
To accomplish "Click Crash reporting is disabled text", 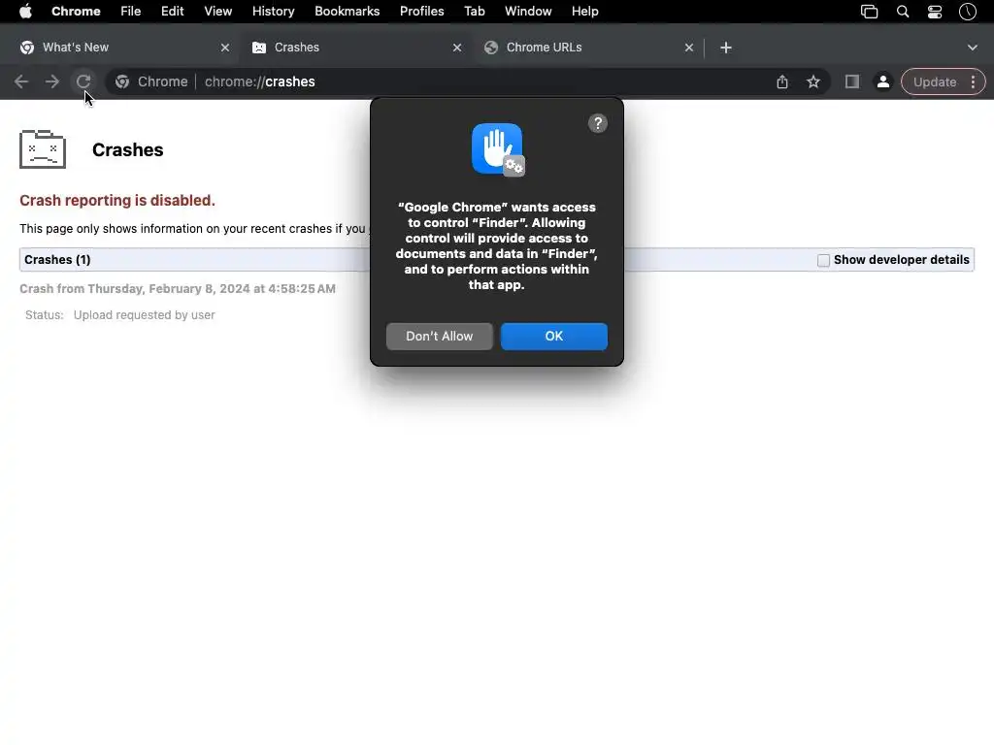I will coord(117,200).
